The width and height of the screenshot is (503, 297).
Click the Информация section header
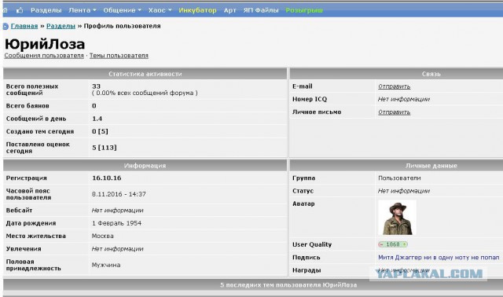click(145, 166)
